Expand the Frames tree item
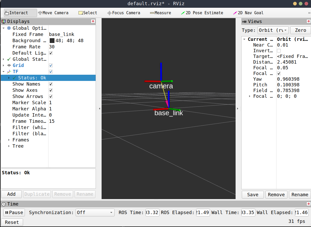The image size is (311, 227). pyautogui.click(x=9, y=140)
